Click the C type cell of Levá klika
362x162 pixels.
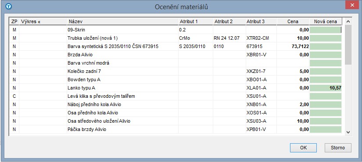[14, 96]
